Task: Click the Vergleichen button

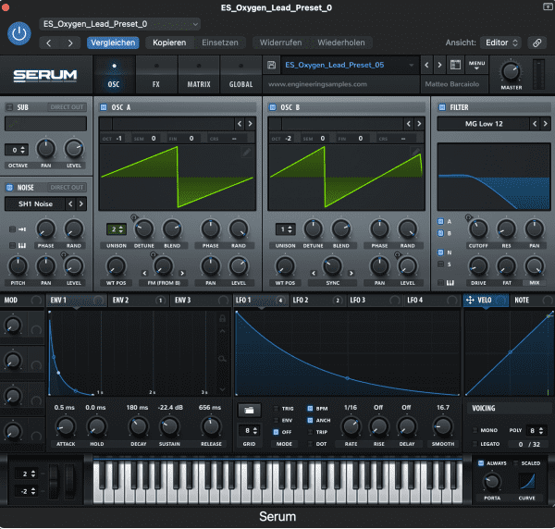Action: (113, 43)
